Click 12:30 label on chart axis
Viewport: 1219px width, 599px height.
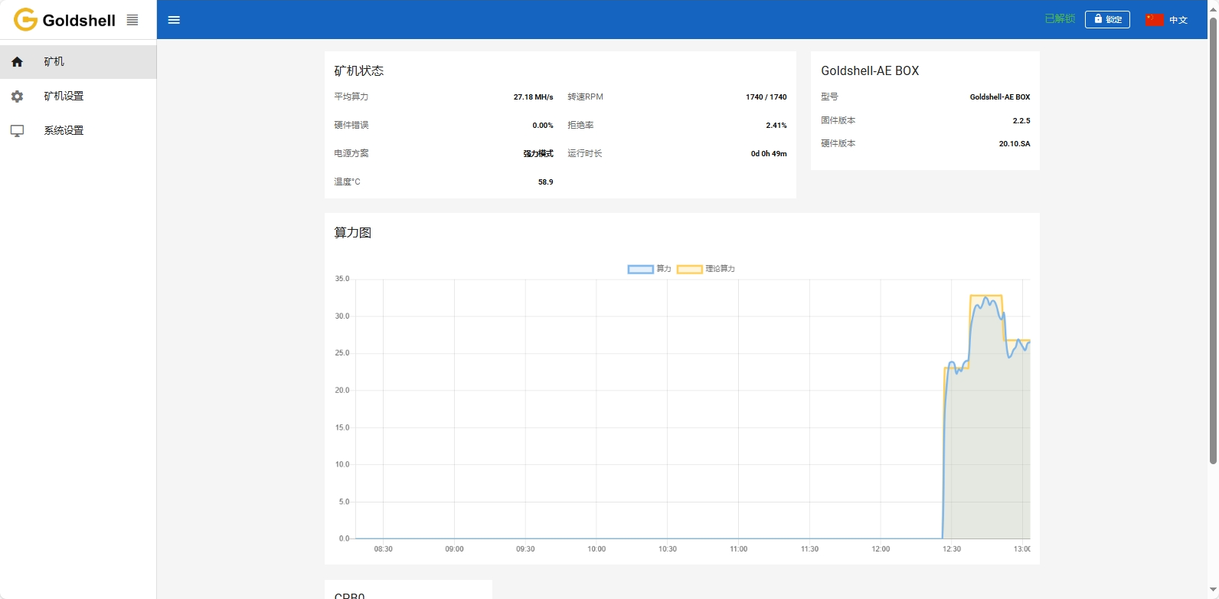pos(952,549)
